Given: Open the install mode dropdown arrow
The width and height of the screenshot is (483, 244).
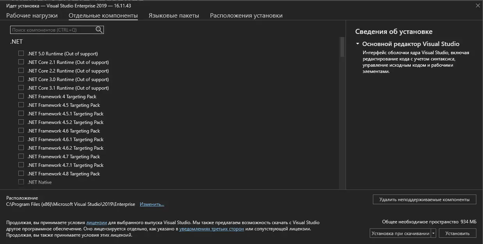Looking at the screenshot, I should 433,233.
